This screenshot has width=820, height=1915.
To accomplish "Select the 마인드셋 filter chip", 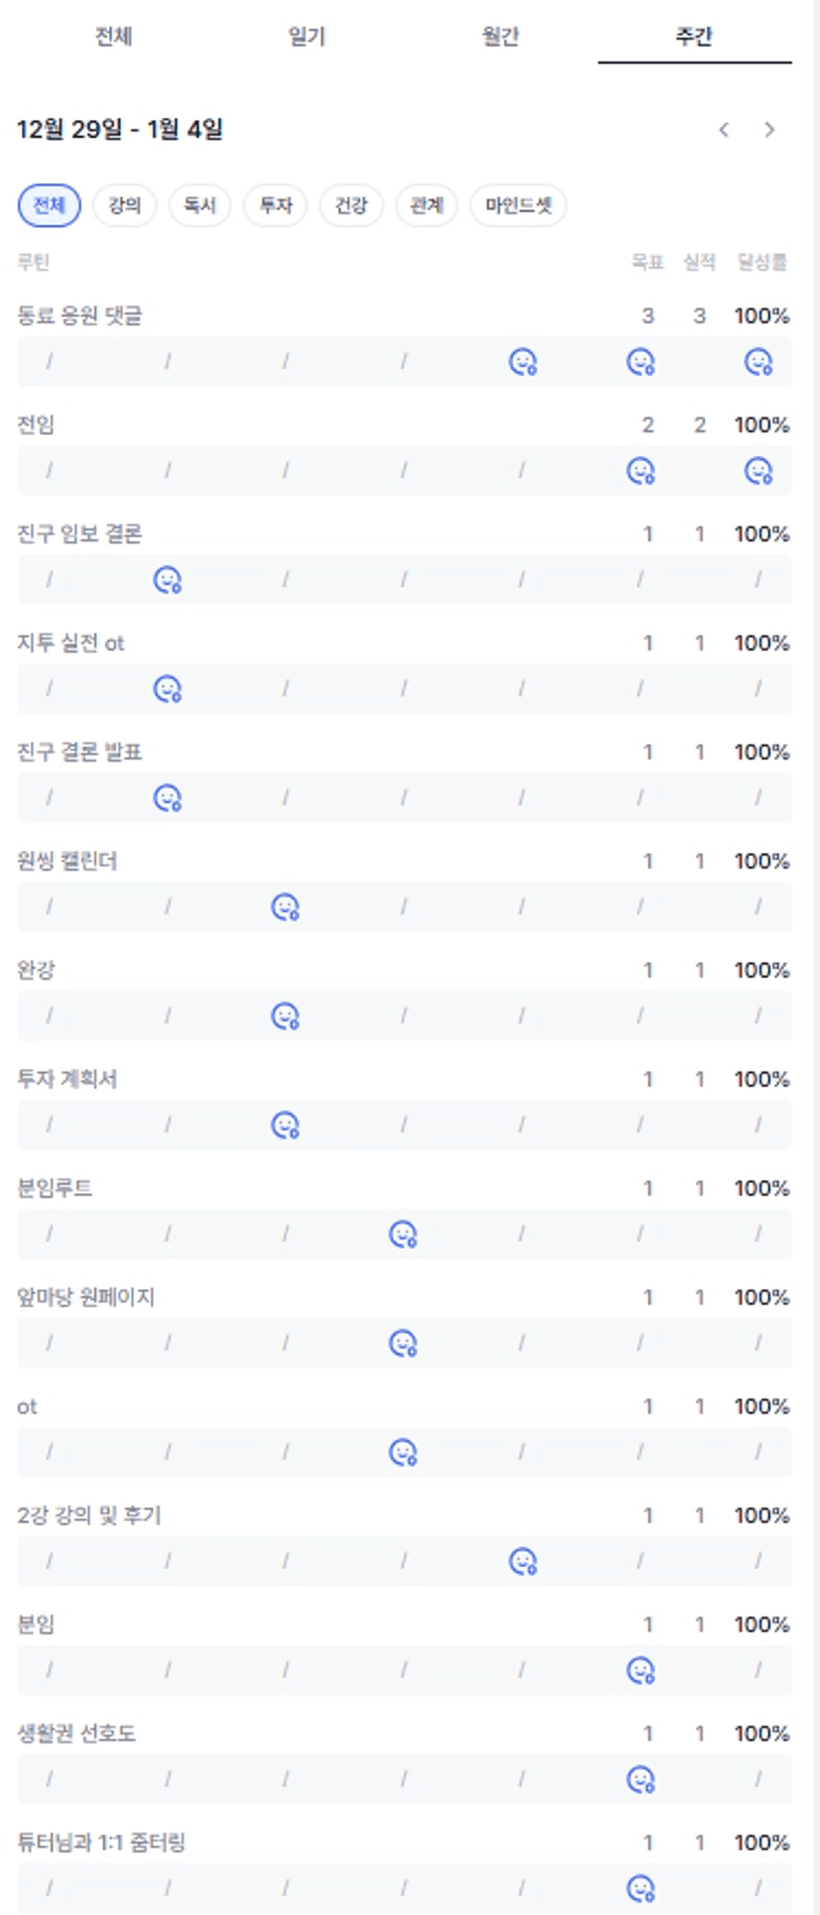I will click(518, 205).
